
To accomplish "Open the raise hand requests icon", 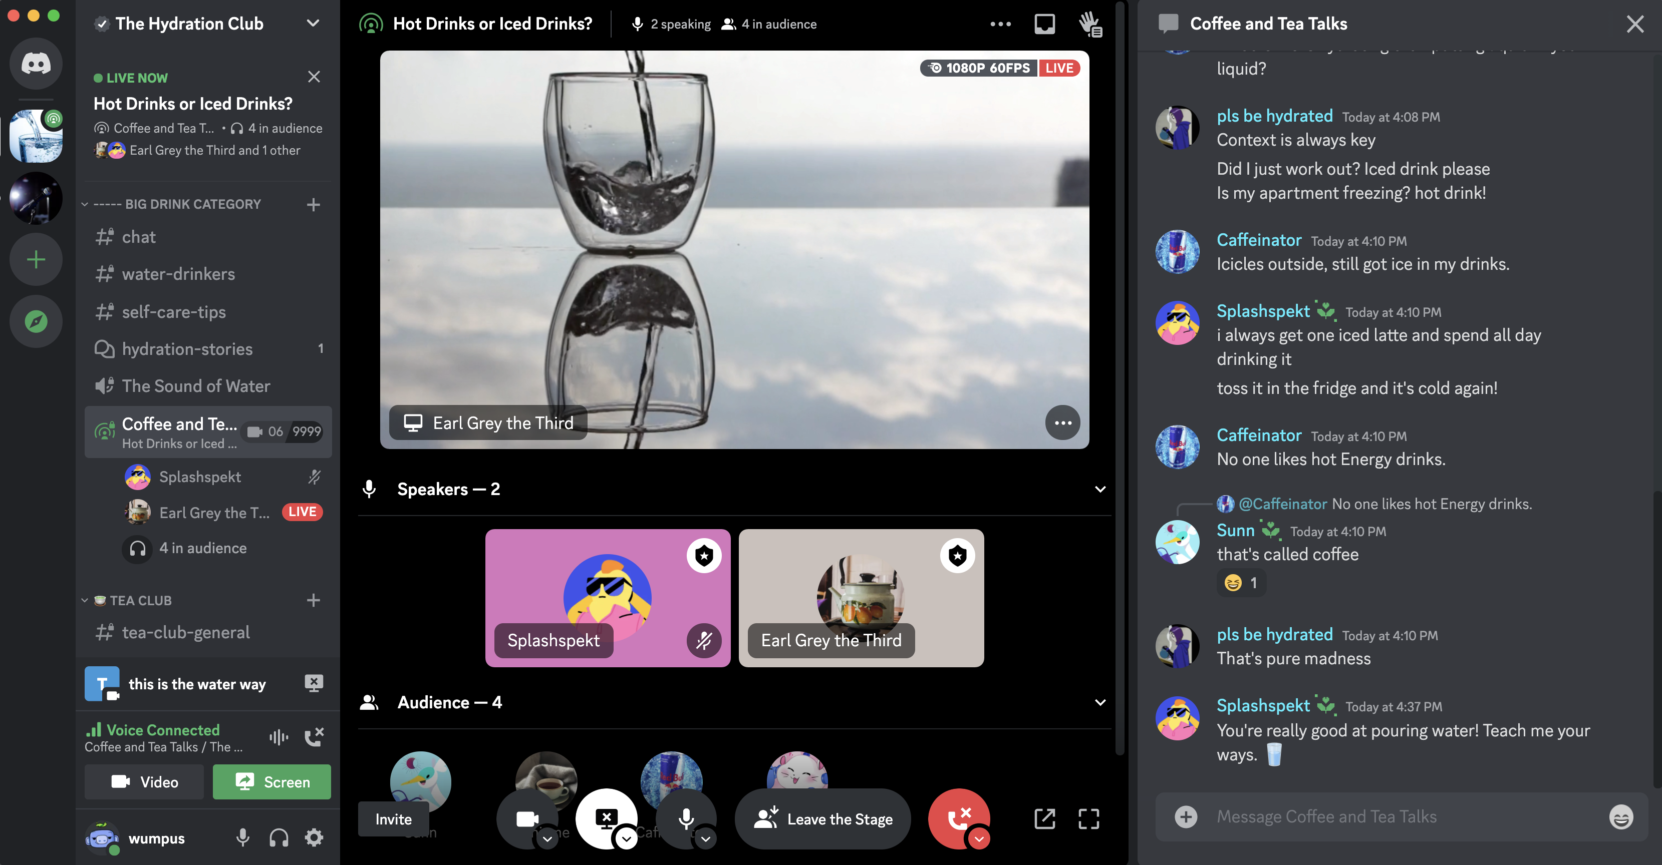I will click(1090, 25).
